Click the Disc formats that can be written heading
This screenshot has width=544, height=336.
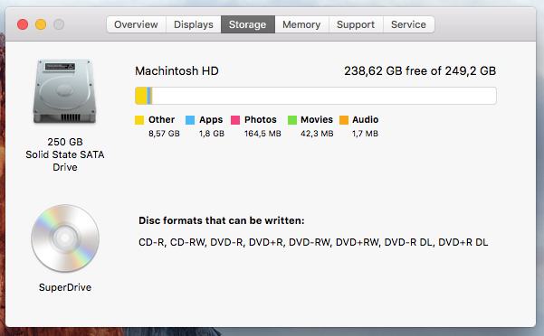(222, 220)
